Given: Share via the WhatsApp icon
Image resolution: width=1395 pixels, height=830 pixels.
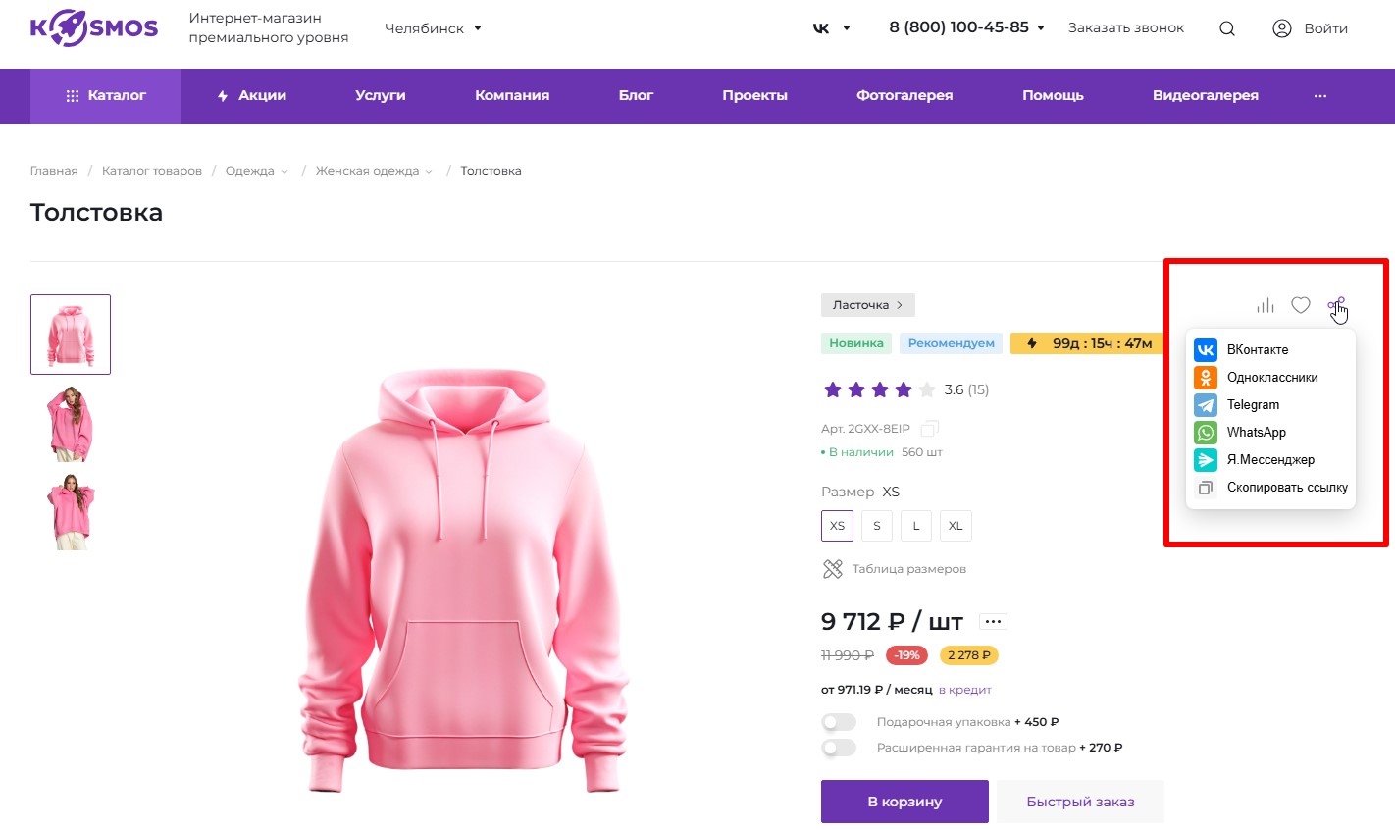Looking at the screenshot, I should tap(1206, 432).
